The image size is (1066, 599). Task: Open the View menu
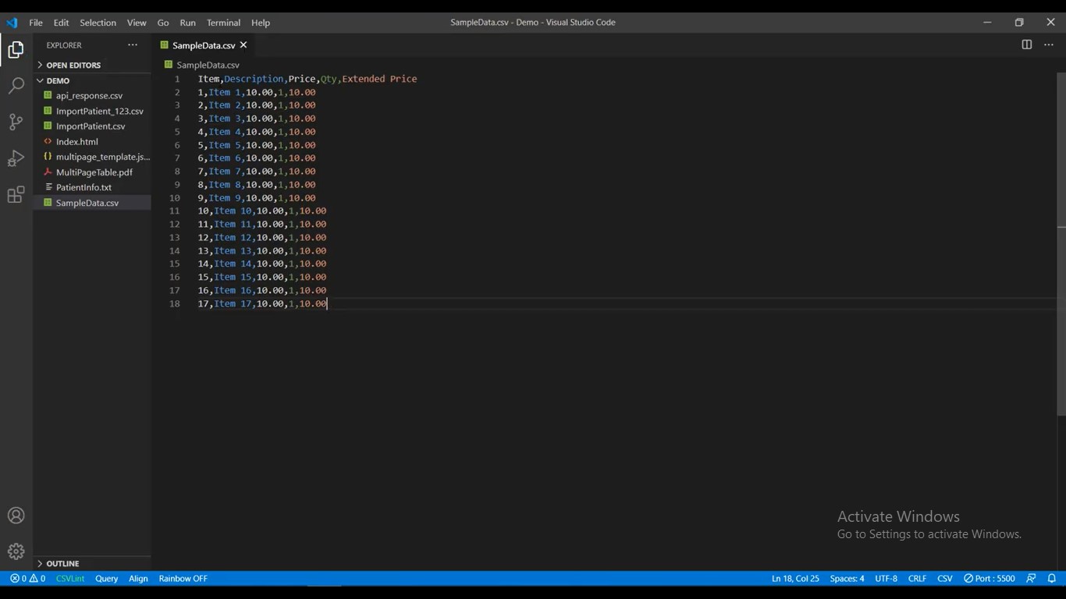click(x=137, y=23)
